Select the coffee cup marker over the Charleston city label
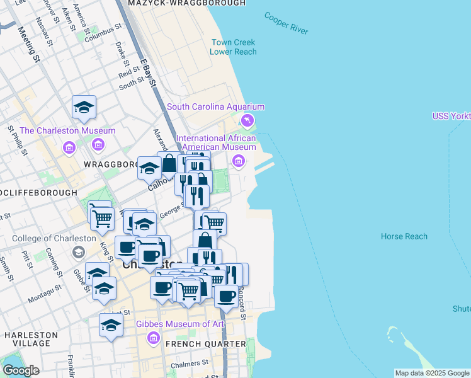The height and width of the screenshot is (378, 471). [x=150, y=257]
